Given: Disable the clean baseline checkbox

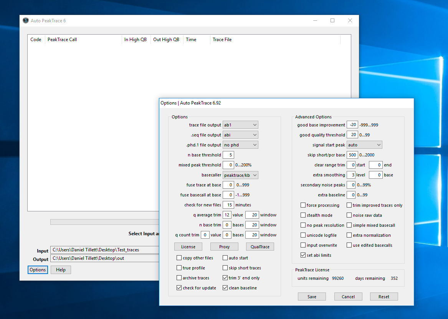Looking at the screenshot, I should tap(225, 288).
